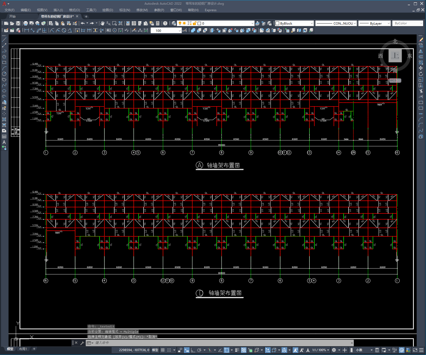The image size is (426, 355).
Task: Click the Plot printer icon
Action: (x=26, y=23)
